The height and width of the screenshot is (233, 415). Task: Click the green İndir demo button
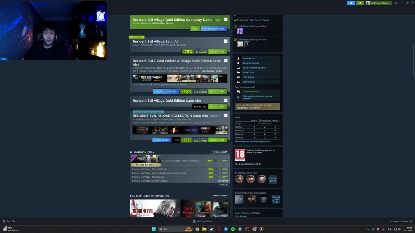click(195, 28)
